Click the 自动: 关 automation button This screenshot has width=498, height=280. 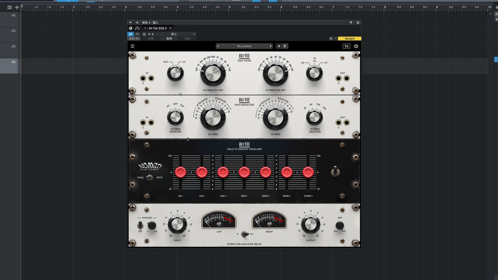(134, 38)
